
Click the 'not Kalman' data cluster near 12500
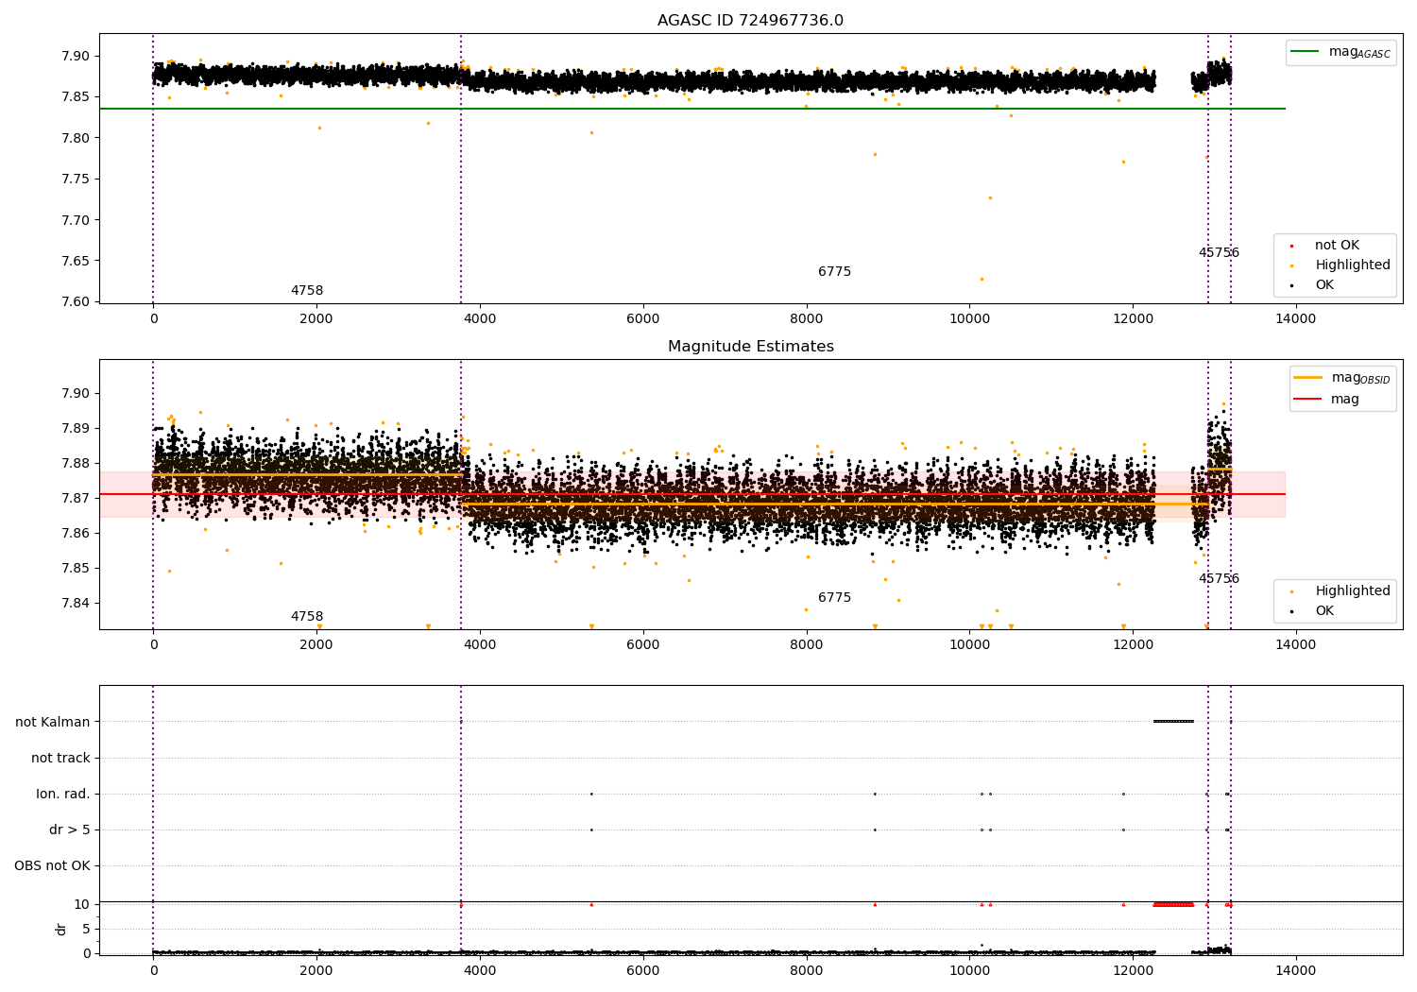pos(1173,722)
